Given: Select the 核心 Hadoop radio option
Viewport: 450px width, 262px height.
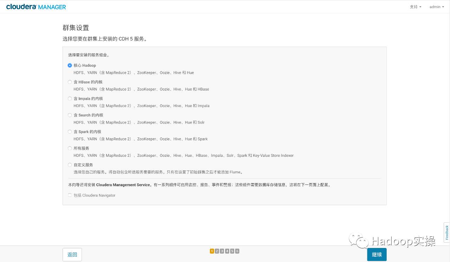Looking at the screenshot, I should pyautogui.click(x=70, y=65).
